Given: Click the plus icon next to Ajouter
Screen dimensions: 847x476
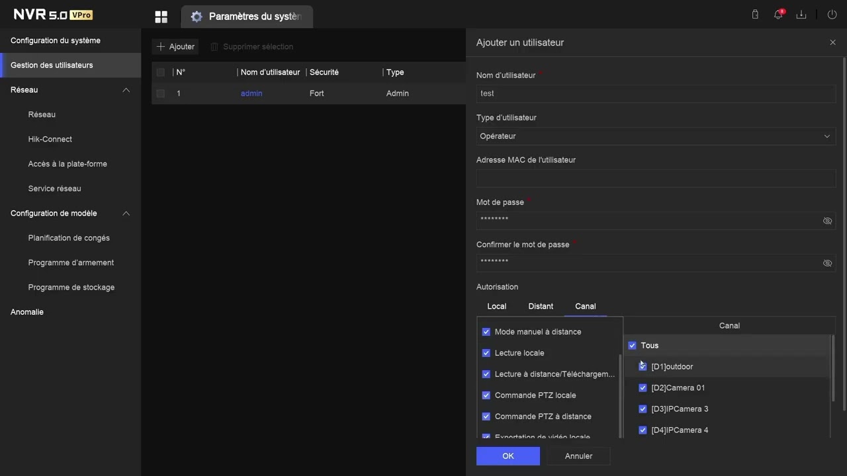Looking at the screenshot, I should coord(160,47).
